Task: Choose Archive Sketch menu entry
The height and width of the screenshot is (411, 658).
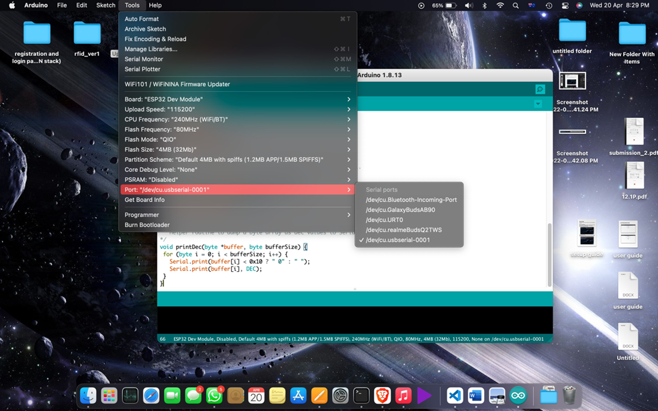Action: pos(237,29)
